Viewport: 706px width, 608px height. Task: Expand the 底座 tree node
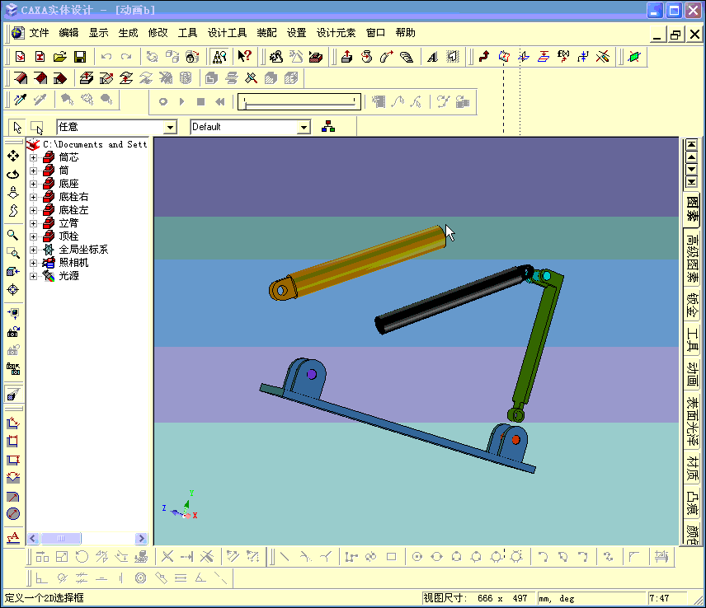click(33, 184)
